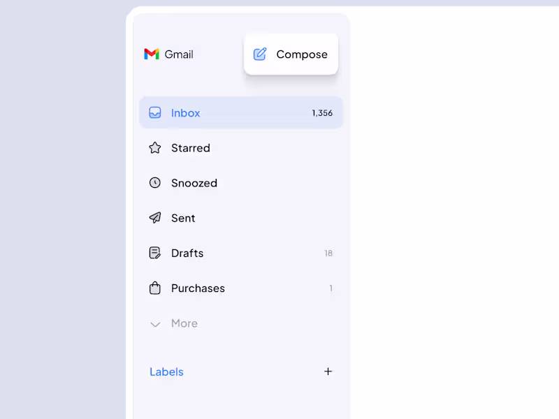
Task: Click the Inbox tray icon
Action: coord(155,113)
